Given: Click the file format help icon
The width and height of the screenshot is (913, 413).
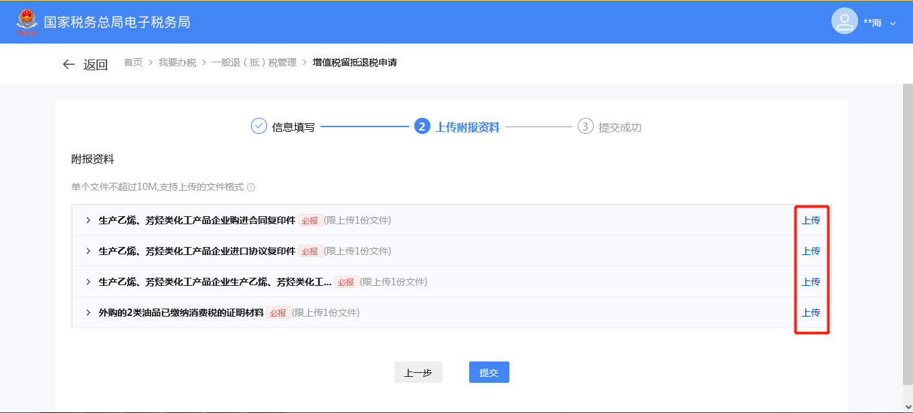Looking at the screenshot, I should tap(251, 187).
